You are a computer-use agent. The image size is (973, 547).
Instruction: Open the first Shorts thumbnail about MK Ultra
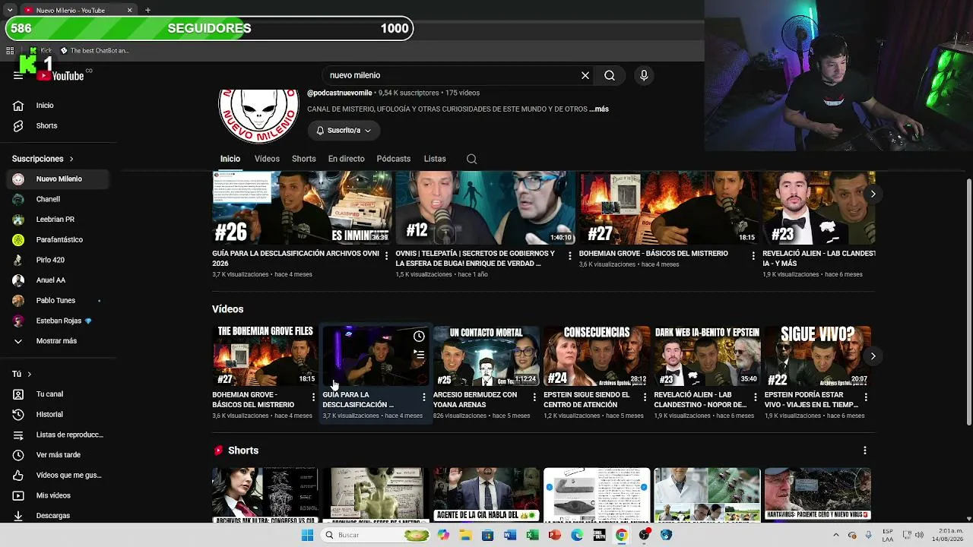click(x=265, y=495)
